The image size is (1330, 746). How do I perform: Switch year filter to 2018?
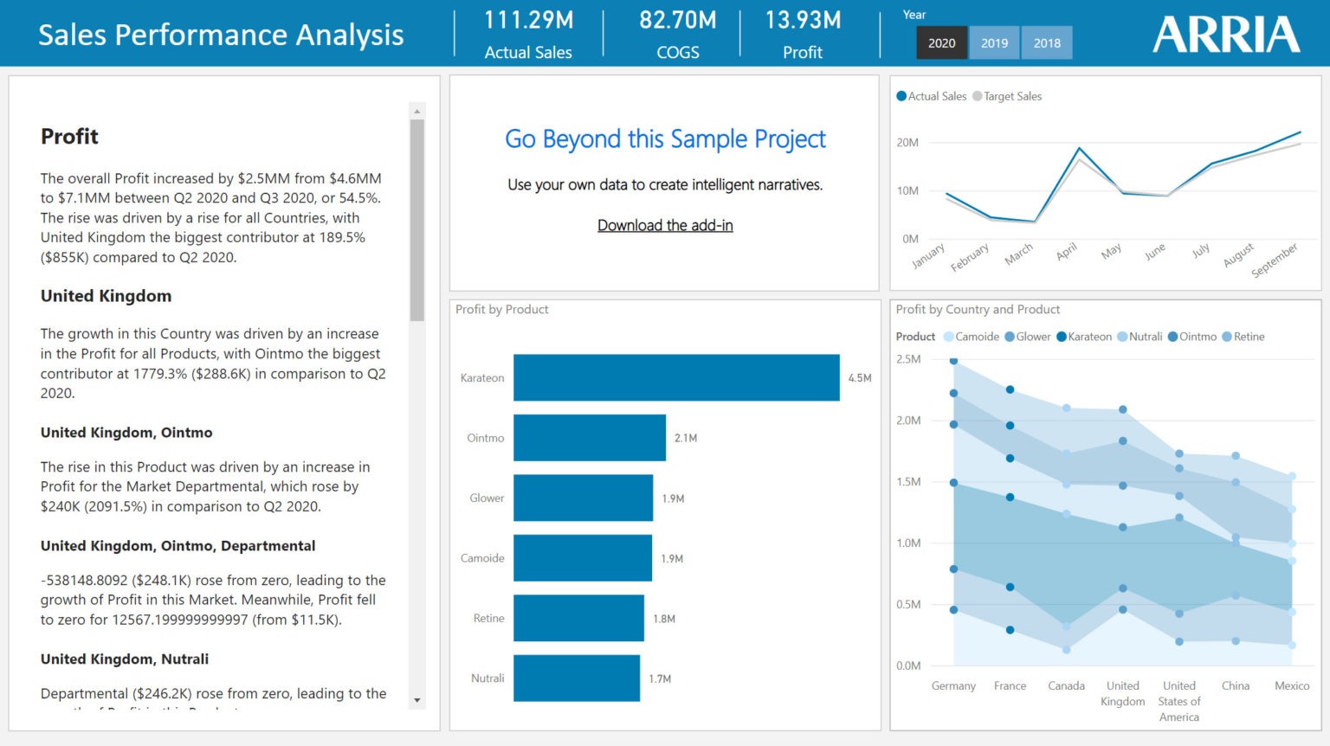pyautogui.click(x=1047, y=43)
